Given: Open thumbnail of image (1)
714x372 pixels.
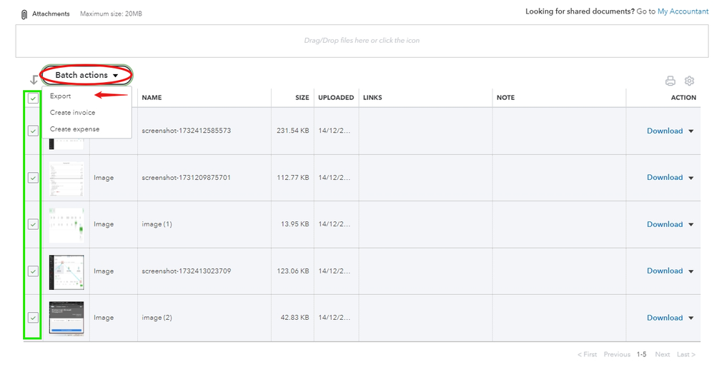Looking at the screenshot, I should (x=66, y=224).
